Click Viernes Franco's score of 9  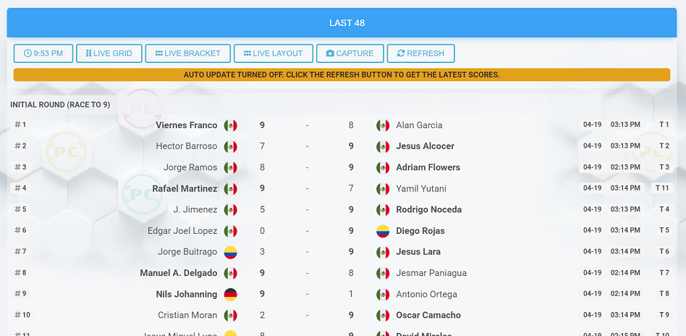click(x=262, y=125)
